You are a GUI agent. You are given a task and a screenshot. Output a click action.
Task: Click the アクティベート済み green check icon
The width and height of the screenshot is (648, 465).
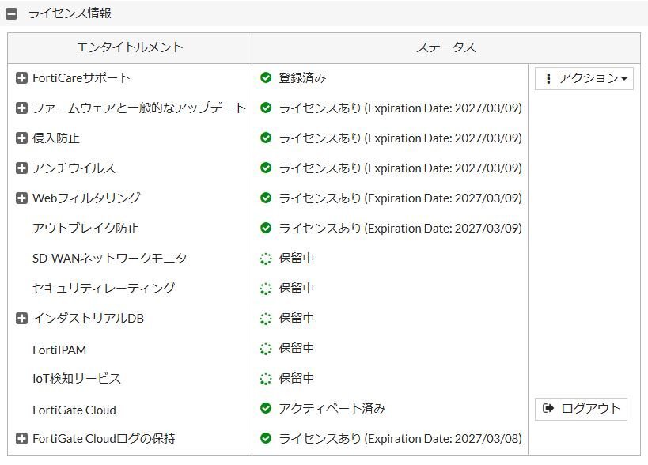click(266, 409)
